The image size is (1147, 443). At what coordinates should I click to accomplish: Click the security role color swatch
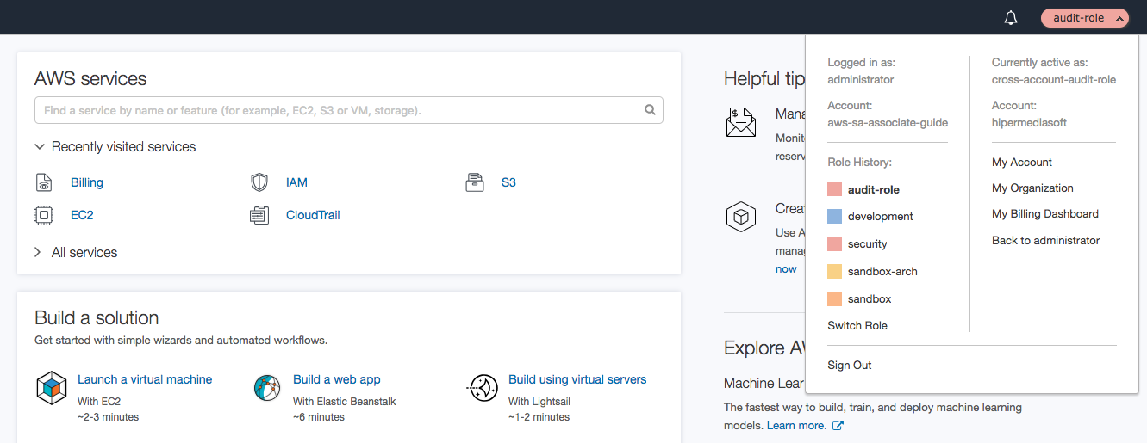[x=834, y=244]
